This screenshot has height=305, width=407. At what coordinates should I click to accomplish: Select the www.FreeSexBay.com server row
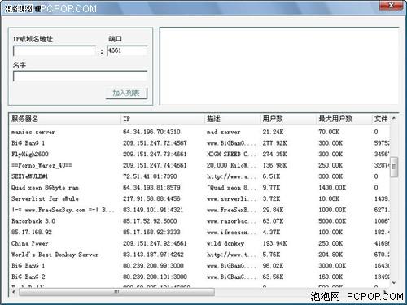(199, 210)
